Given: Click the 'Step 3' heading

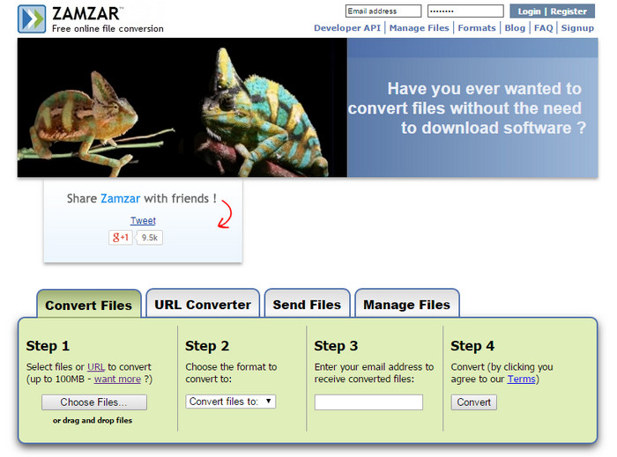Looking at the screenshot, I should [x=336, y=346].
